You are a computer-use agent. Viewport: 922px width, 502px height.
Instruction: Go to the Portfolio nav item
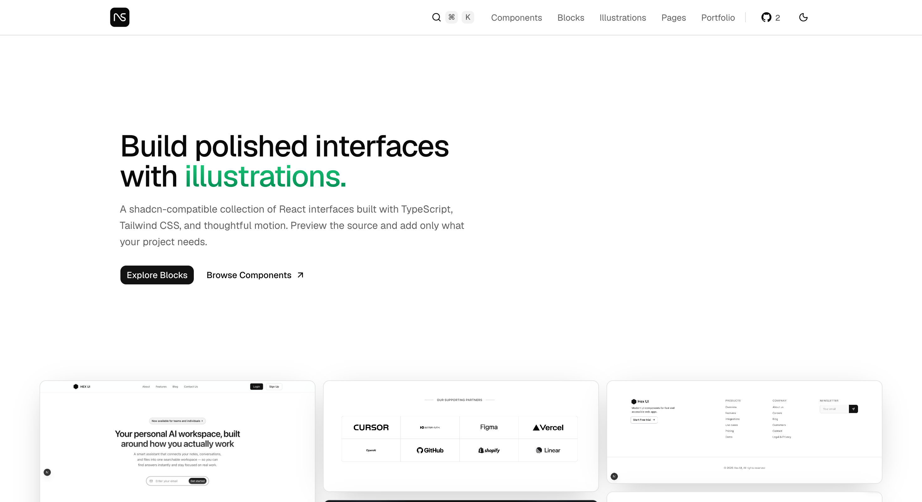[x=718, y=18]
